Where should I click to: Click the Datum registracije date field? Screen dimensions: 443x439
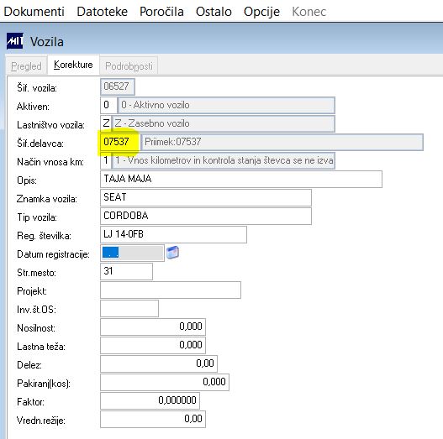(x=132, y=253)
